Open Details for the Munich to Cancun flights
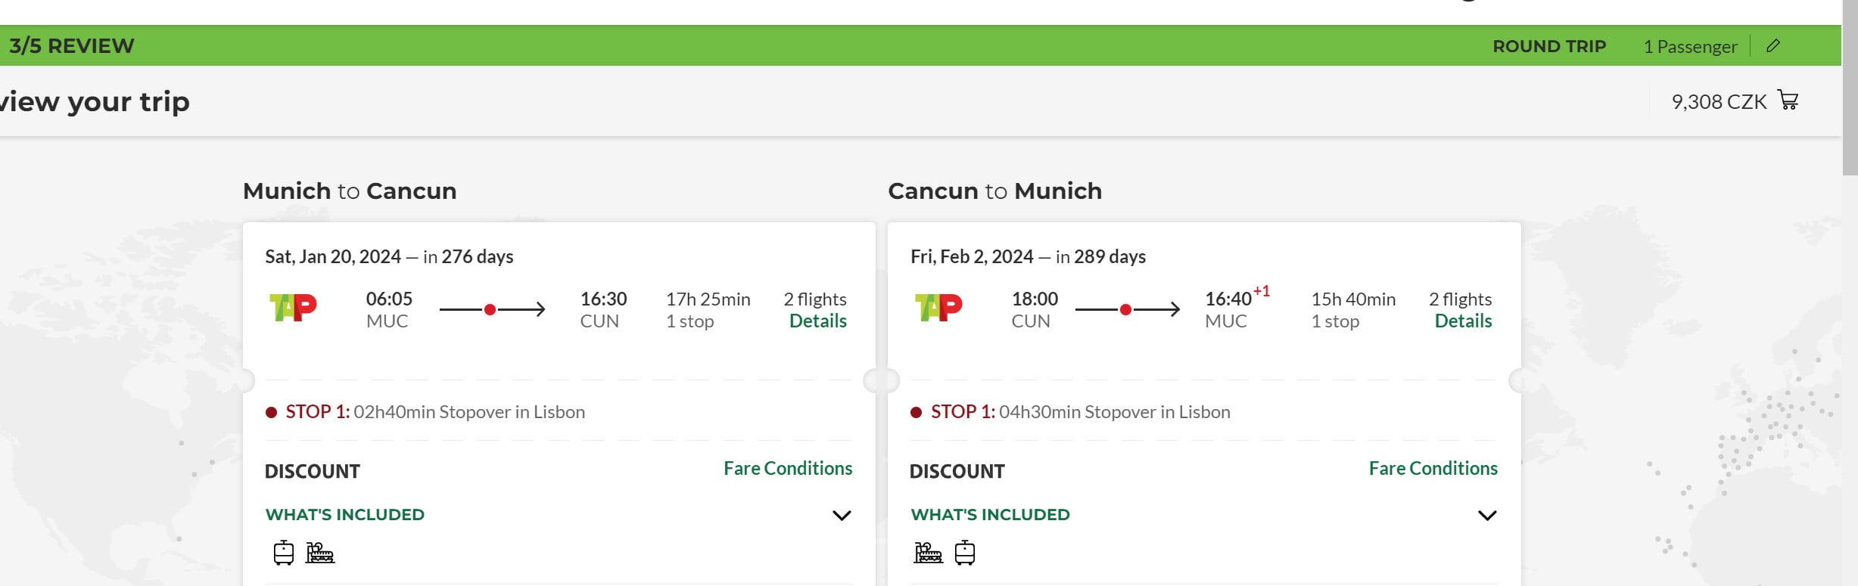Viewport: 1858px width, 586px height. [x=817, y=321]
